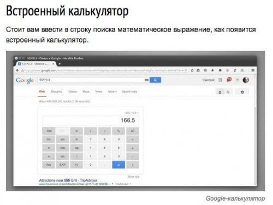Screen dimensions: 273x205
Task: Click the Google share plus icon
Action: point(237,80)
